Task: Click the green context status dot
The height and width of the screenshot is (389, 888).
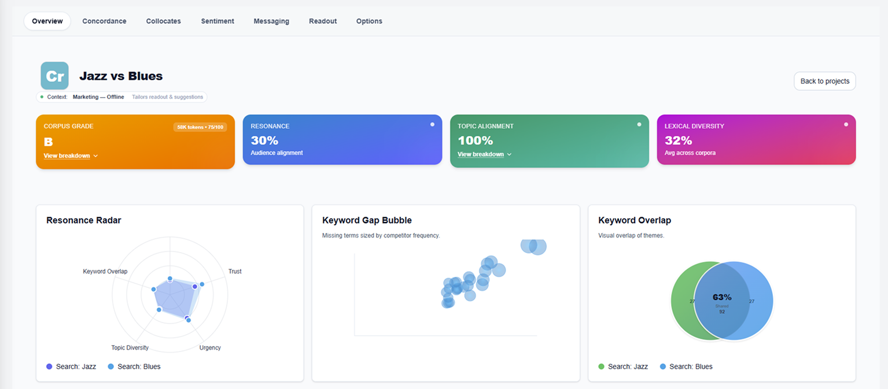Action: point(42,97)
